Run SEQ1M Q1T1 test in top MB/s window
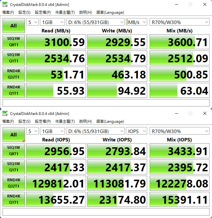The width and height of the screenshot is (212, 218). pyautogui.click(x=14, y=58)
